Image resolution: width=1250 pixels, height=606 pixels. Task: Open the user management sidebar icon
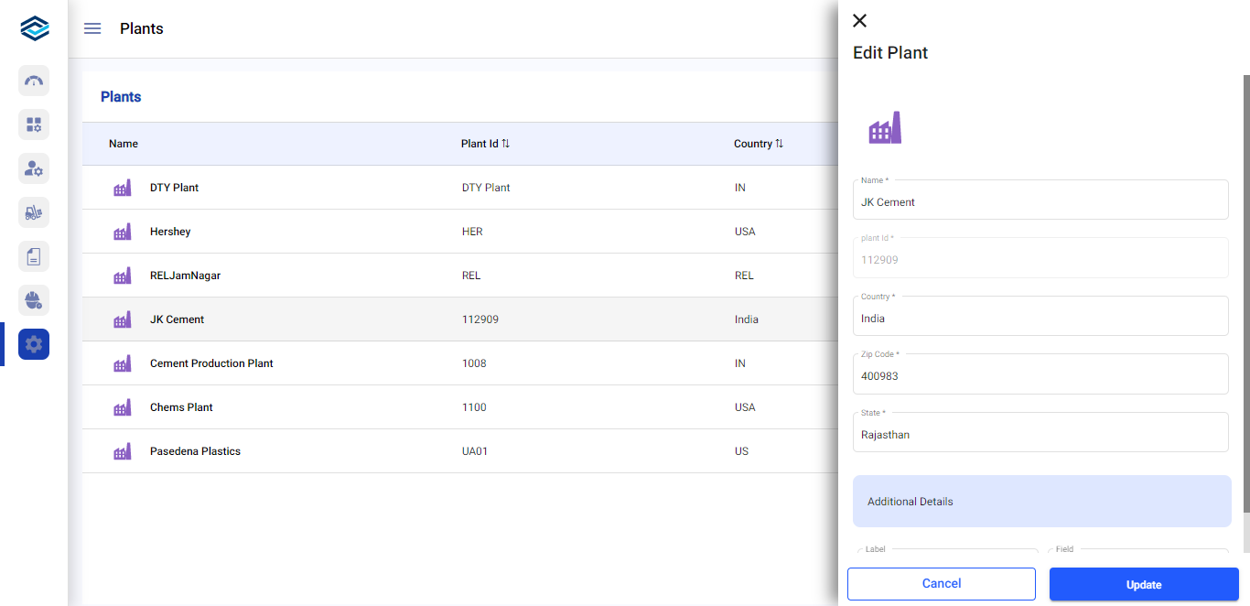[34, 168]
